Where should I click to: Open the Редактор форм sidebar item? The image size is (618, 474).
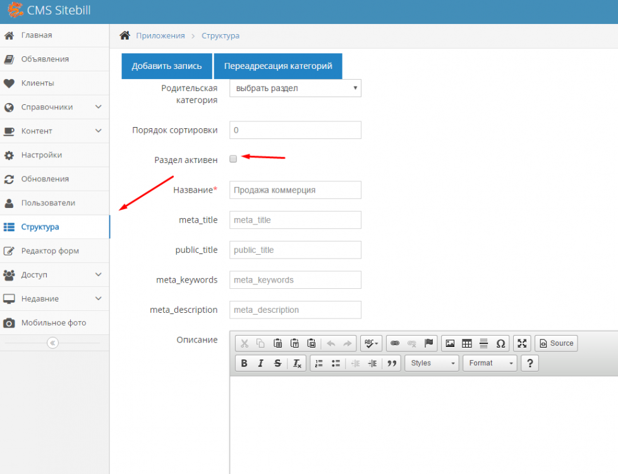click(50, 251)
